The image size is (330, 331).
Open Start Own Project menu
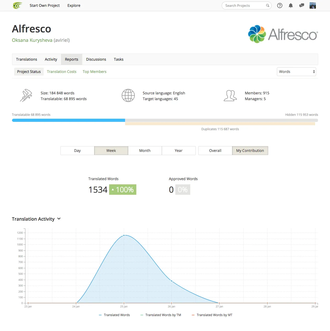point(44,5)
